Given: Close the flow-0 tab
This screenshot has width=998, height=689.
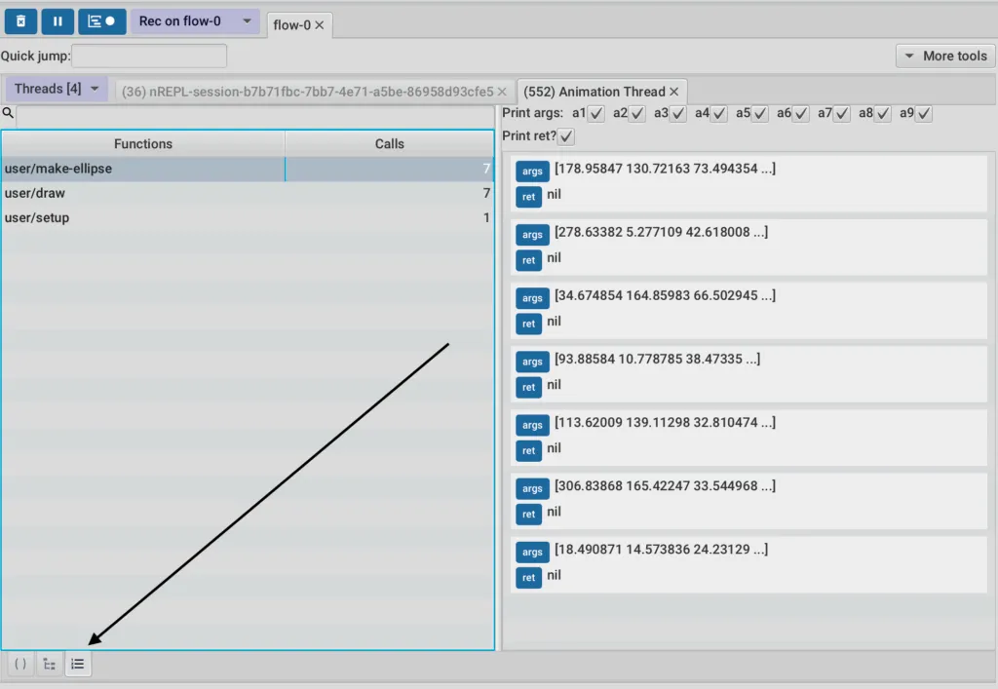Looking at the screenshot, I should coord(320,24).
